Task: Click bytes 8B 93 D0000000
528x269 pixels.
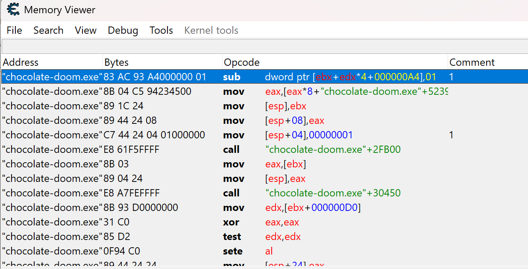Action: [x=141, y=208]
